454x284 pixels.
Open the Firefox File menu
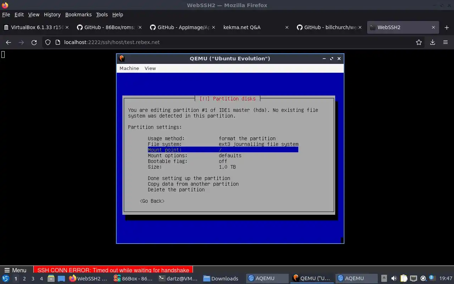6,15
